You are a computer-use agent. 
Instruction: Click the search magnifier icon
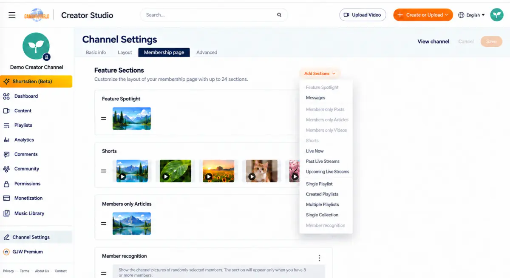[x=279, y=15]
